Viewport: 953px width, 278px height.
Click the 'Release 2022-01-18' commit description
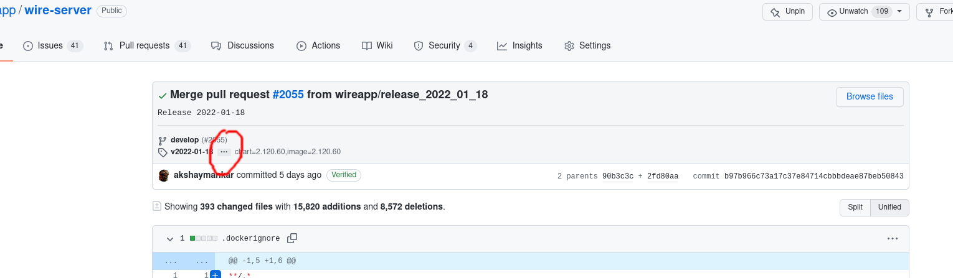pos(201,113)
